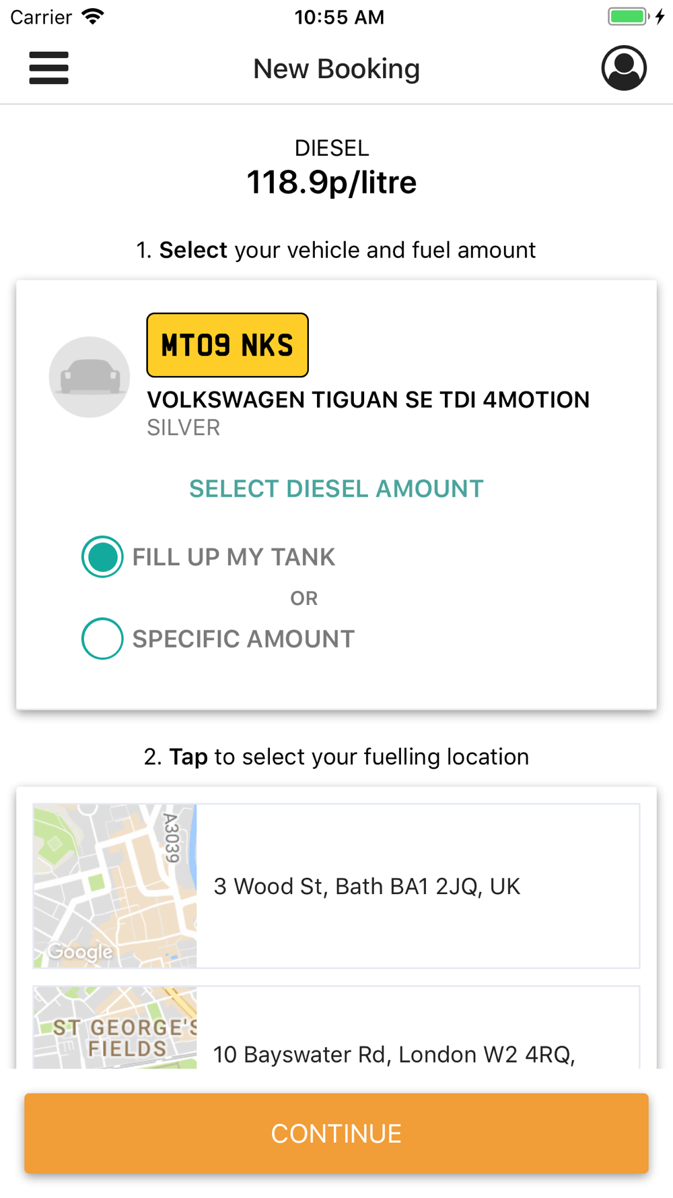This screenshot has height=1198, width=673.
Task: Tap the Volkswagen Tiguan vehicle name
Action: [x=368, y=400]
